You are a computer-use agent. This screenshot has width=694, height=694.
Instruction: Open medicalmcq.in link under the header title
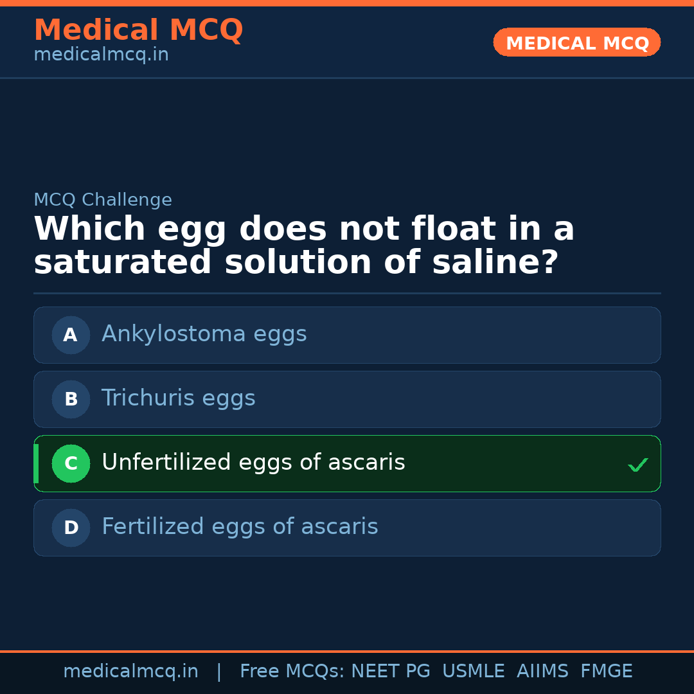point(101,55)
